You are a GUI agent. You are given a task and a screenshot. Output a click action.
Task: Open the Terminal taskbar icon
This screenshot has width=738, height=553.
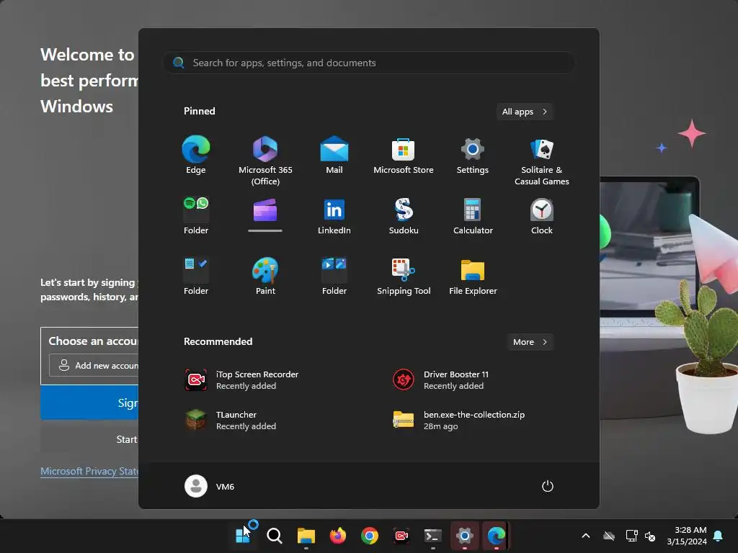[x=432, y=535]
